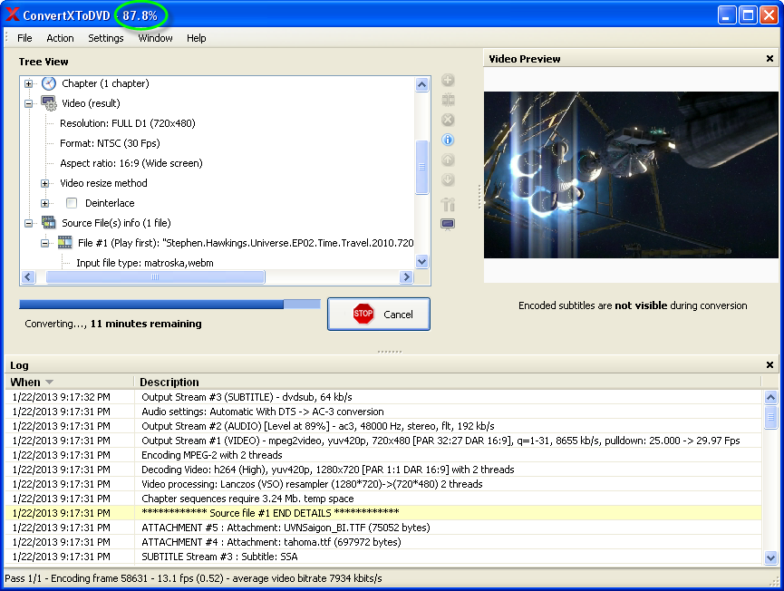
Task: Click the tree view vertical scrollbar thumb
Action: click(x=422, y=167)
